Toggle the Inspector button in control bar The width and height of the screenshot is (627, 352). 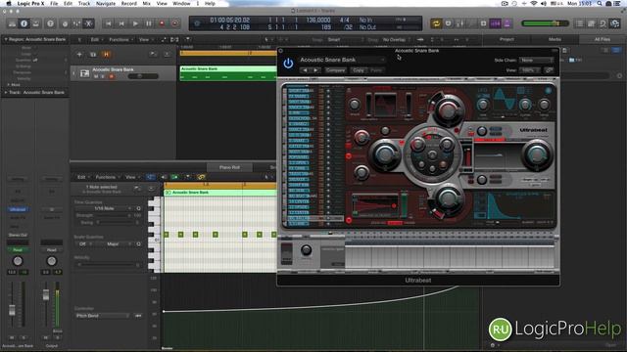24,23
